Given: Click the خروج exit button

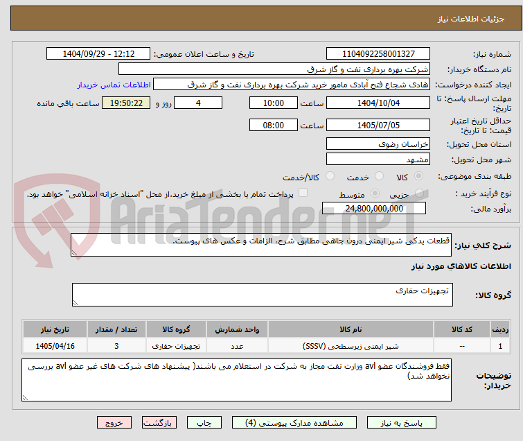Looking at the screenshot, I should (x=114, y=422).
